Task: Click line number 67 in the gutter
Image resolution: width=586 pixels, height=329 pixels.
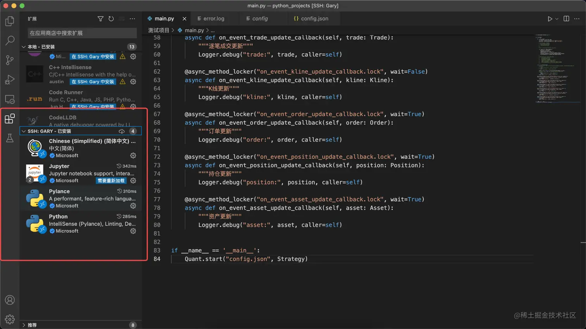Action: click(x=157, y=114)
